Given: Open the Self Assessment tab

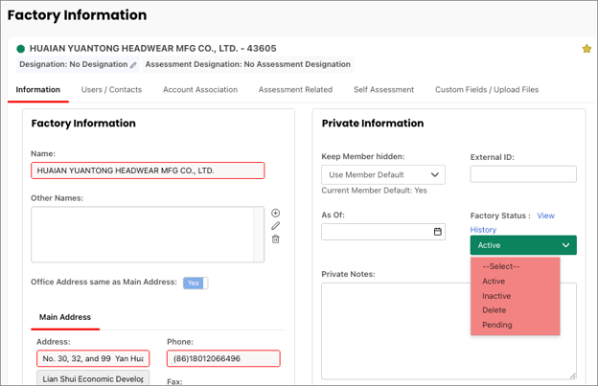Looking at the screenshot, I should tap(383, 89).
